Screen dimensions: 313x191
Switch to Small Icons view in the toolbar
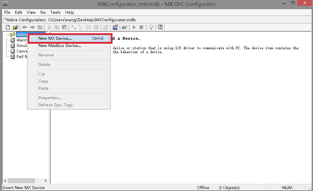click(81, 27)
